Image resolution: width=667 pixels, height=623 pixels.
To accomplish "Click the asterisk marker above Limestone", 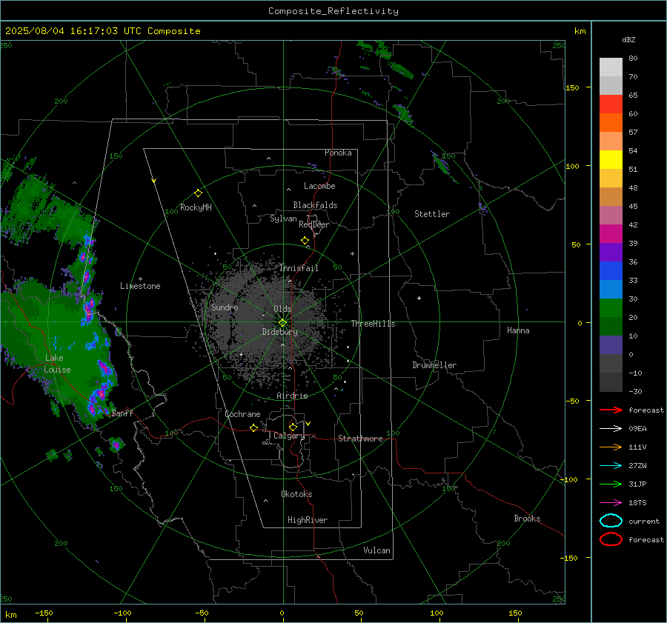I will click(140, 279).
